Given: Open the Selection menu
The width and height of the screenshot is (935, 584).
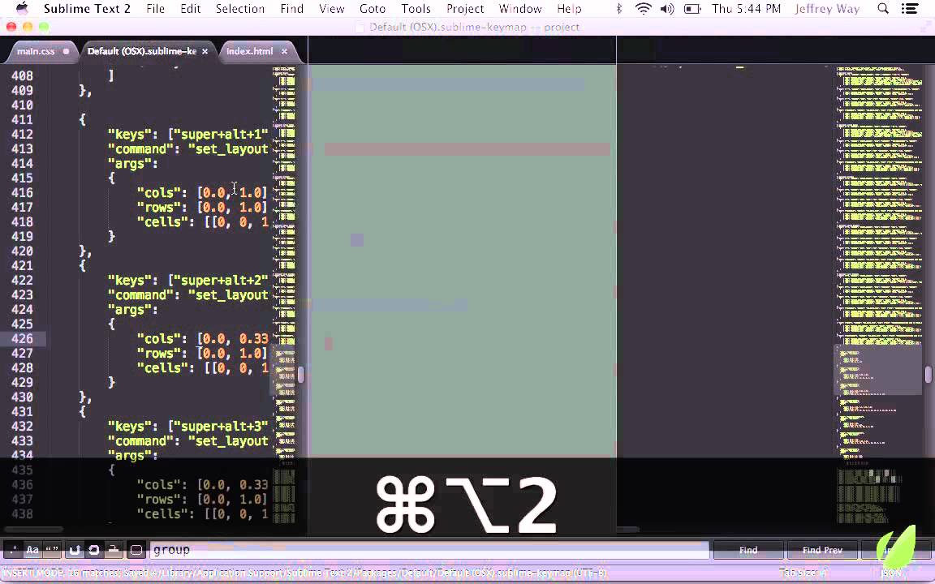Looking at the screenshot, I should point(240,8).
